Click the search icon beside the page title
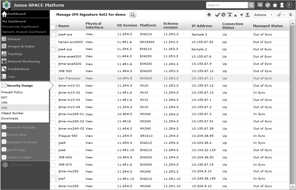This screenshot has height=190, width=296. [x=133, y=15]
